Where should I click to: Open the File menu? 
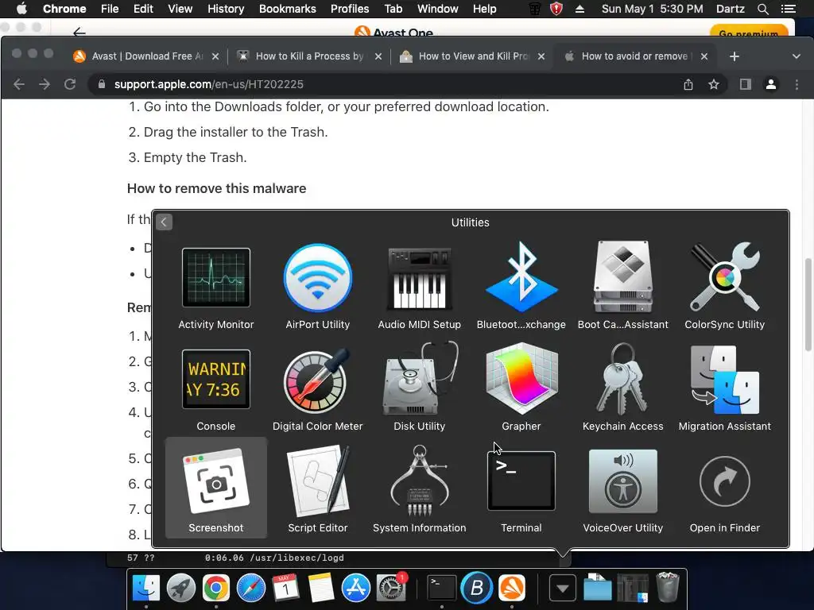110,9
